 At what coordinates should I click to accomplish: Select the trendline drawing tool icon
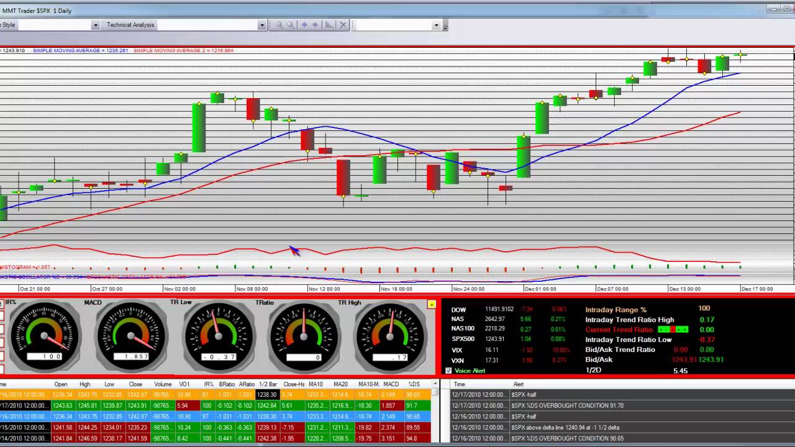point(329,25)
